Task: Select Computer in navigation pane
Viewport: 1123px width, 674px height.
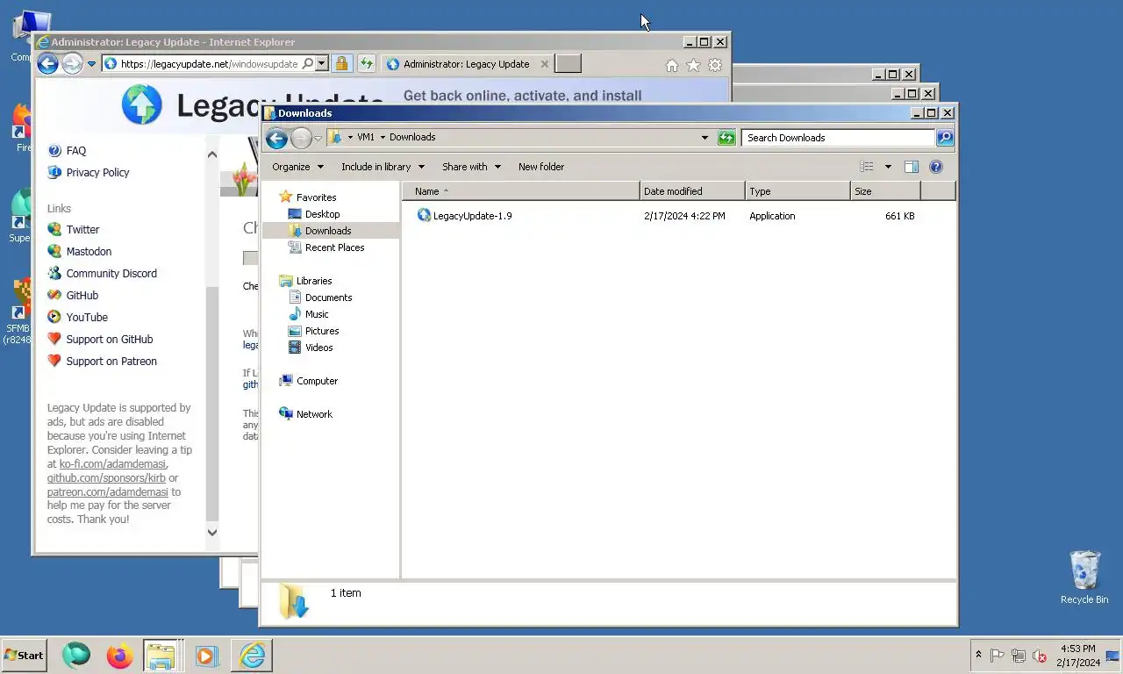Action: (317, 381)
